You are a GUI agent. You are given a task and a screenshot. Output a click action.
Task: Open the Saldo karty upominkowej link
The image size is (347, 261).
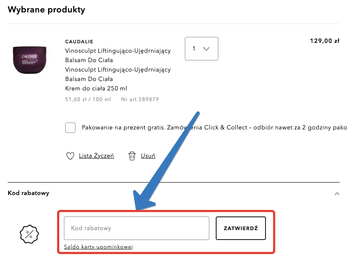(x=99, y=247)
